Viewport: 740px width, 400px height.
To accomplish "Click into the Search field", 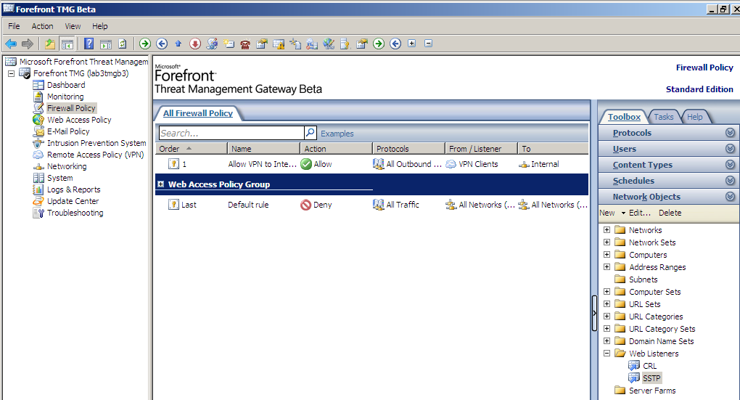I will 231,133.
